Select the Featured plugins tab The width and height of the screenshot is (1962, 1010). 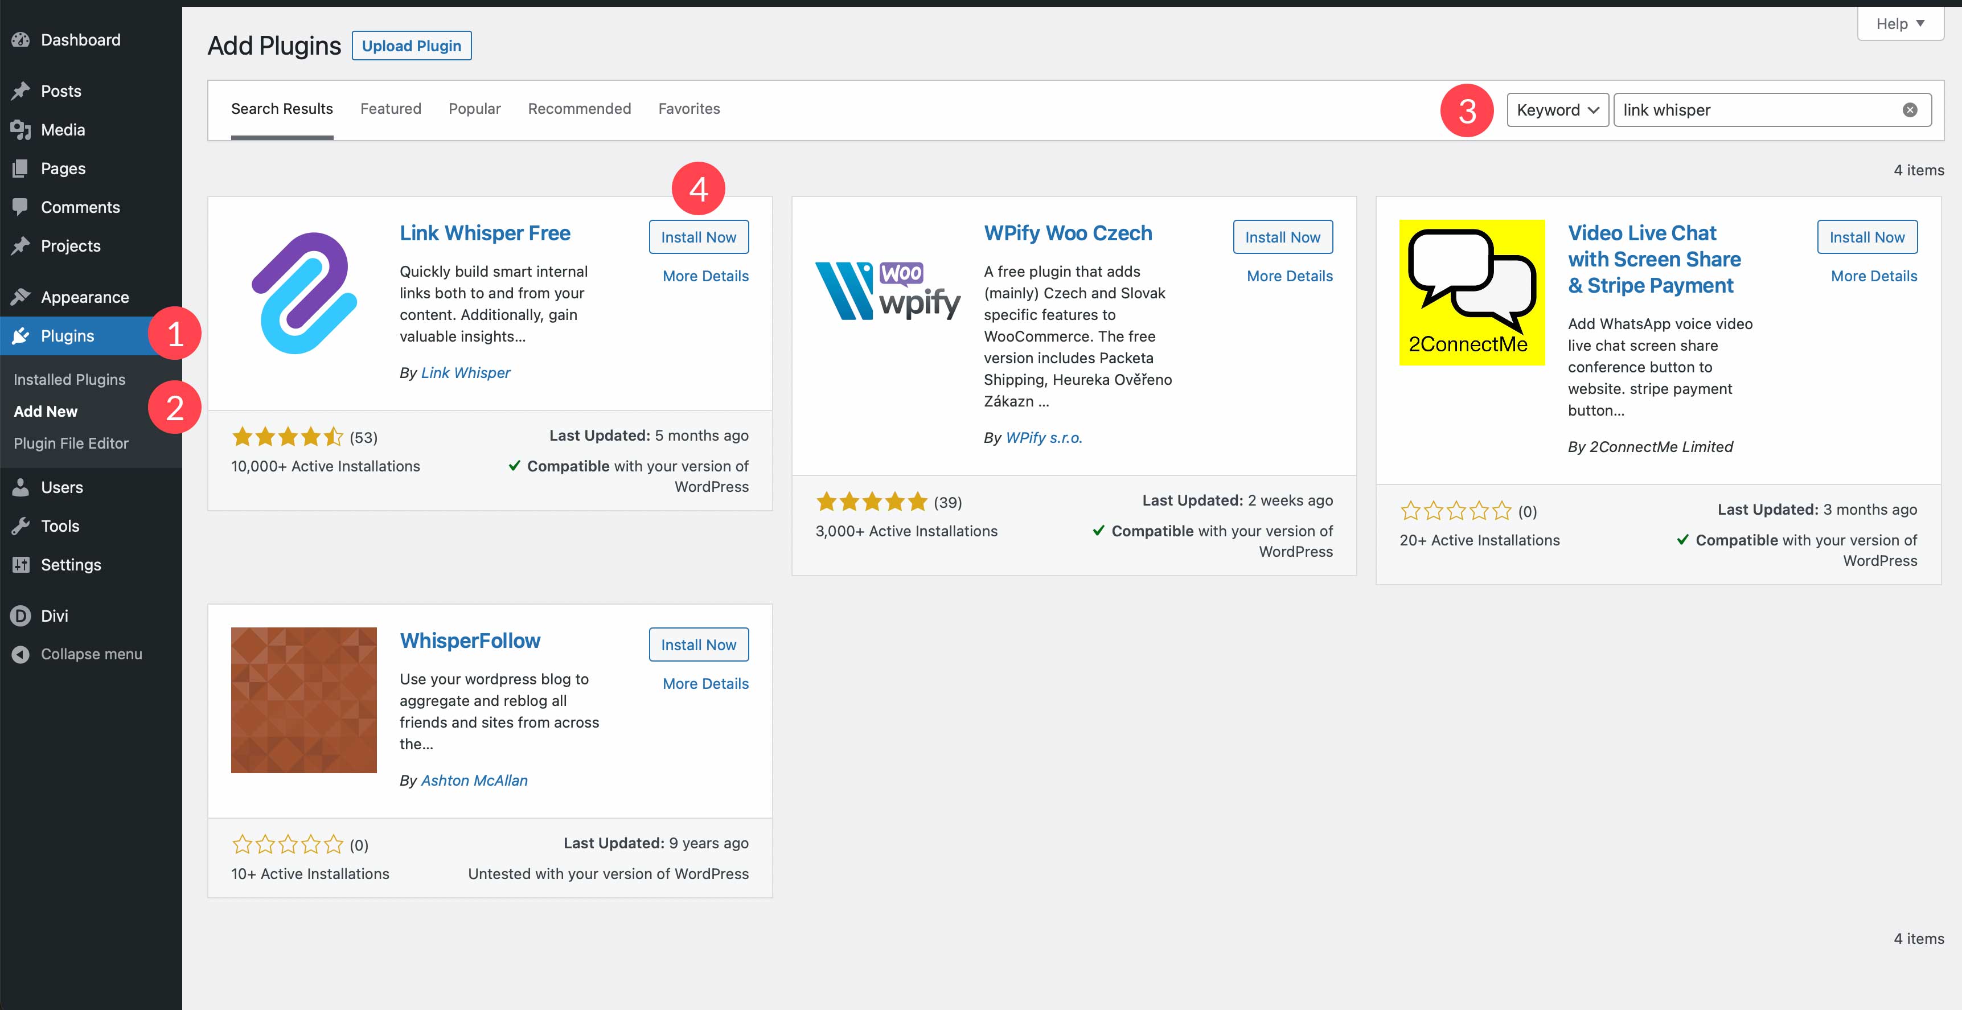pyautogui.click(x=391, y=107)
